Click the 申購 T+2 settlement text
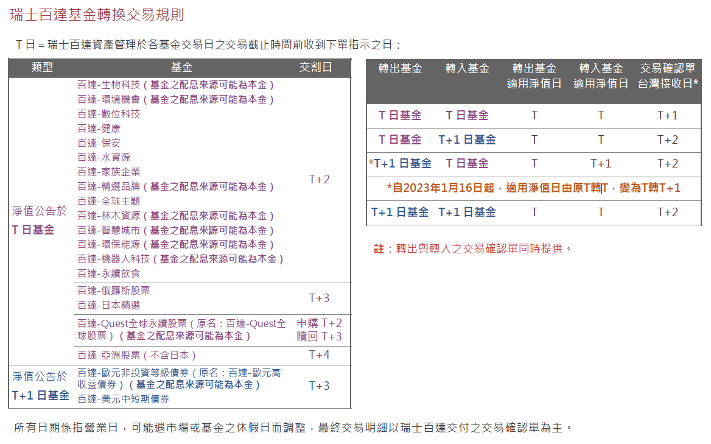 coord(319,323)
